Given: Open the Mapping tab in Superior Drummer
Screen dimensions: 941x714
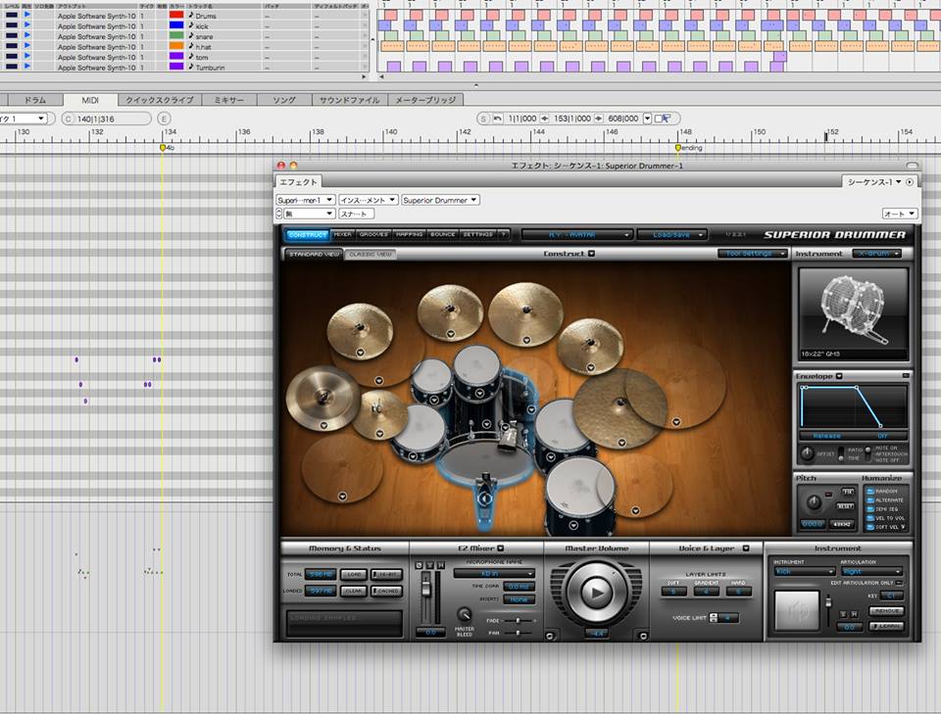Looking at the screenshot, I should pyautogui.click(x=410, y=234).
